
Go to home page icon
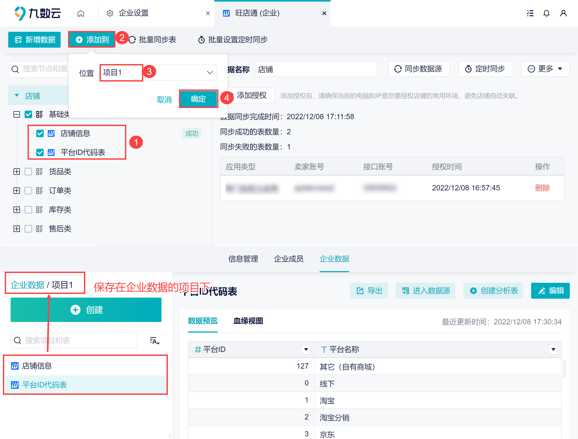click(81, 13)
